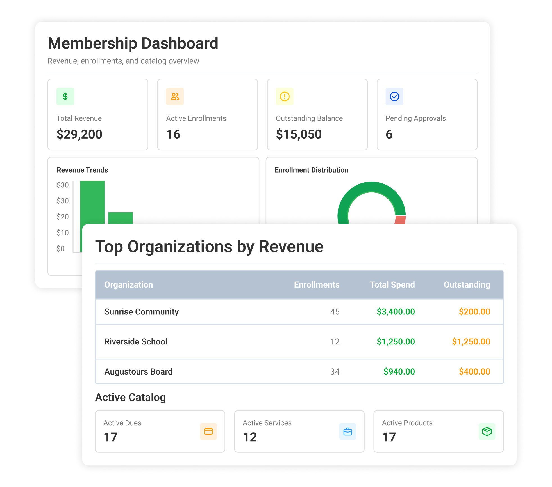Image resolution: width=552 pixels, height=487 pixels.
Task: Expand the Revenue Trends panel
Action: (82, 169)
